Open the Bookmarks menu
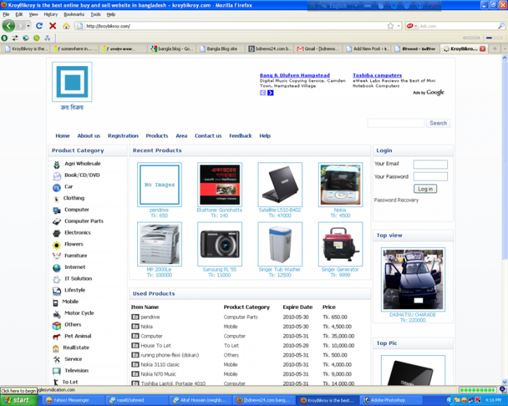 tap(74, 14)
